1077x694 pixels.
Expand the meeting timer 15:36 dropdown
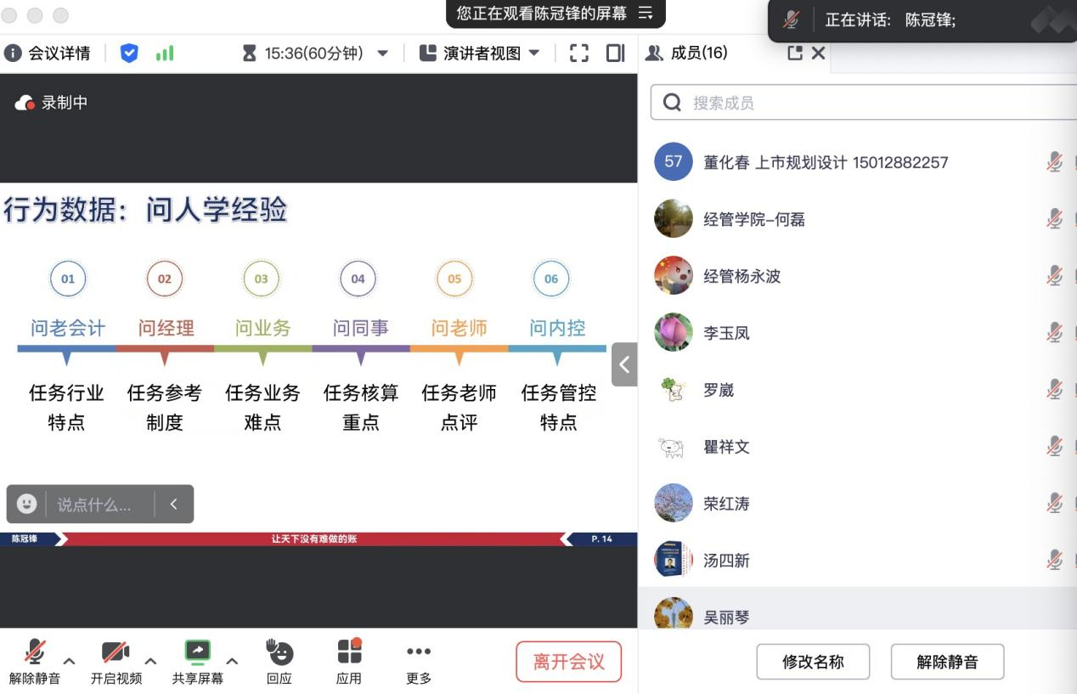point(383,54)
